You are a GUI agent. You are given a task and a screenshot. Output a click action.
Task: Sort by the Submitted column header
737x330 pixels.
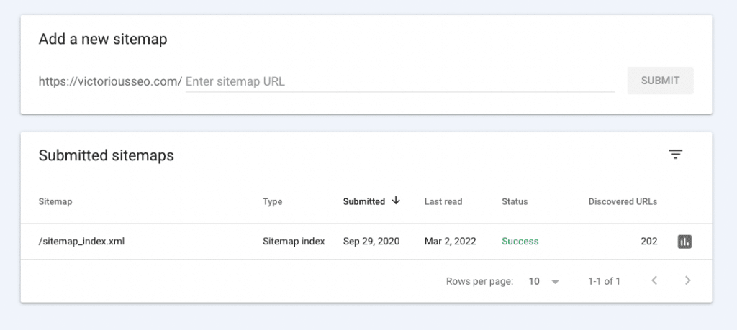[363, 201]
